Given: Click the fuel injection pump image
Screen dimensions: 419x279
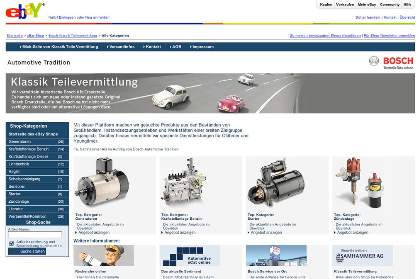Looking at the screenshot, I should [183, 182].
